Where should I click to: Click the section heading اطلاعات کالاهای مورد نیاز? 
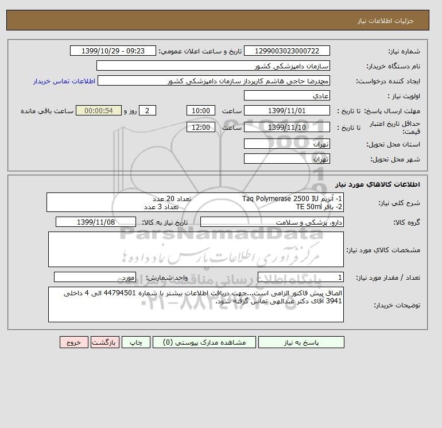pyautogui.click(x=378, y=184)
